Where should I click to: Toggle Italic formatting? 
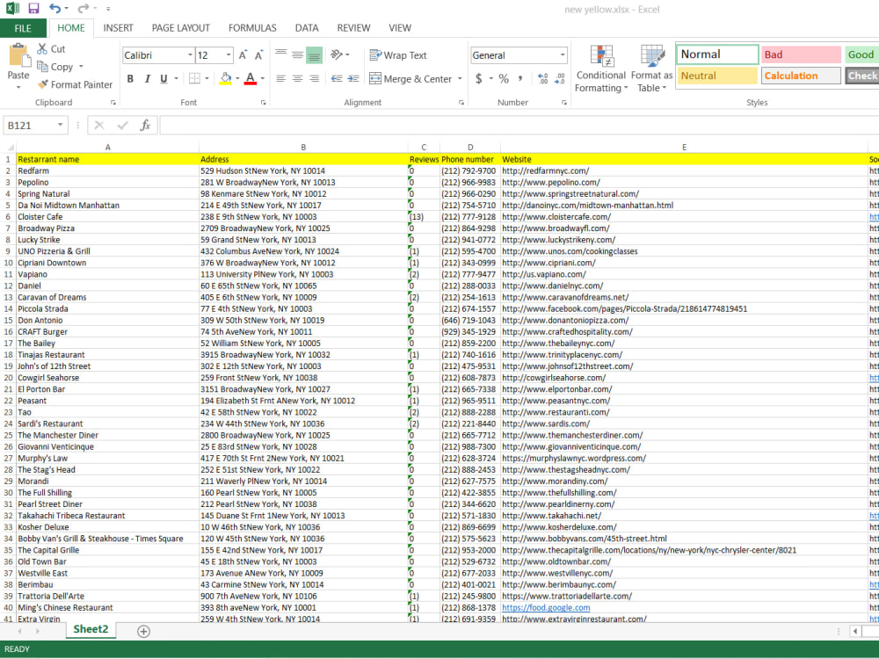(x=147, y=79)
